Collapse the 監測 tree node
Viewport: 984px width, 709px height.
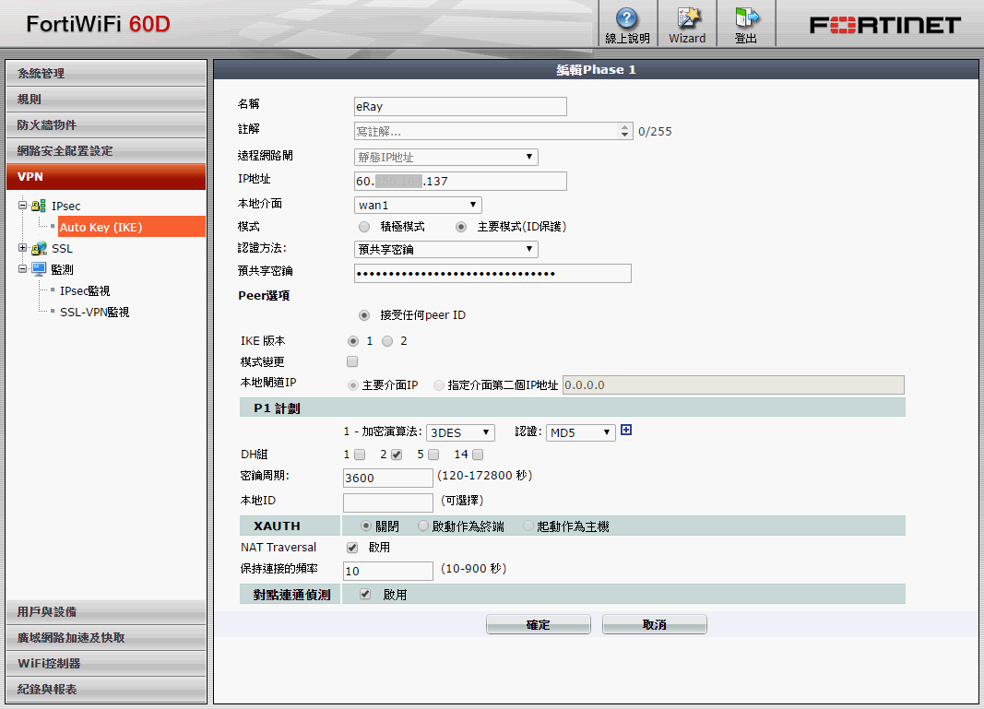coord(22,268)
